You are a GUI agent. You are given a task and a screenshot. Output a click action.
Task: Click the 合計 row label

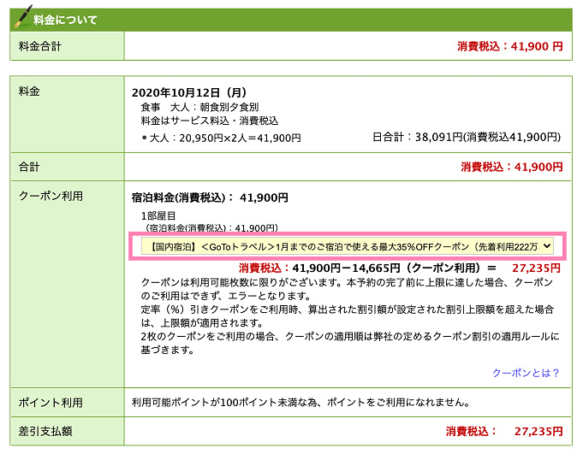29,167
